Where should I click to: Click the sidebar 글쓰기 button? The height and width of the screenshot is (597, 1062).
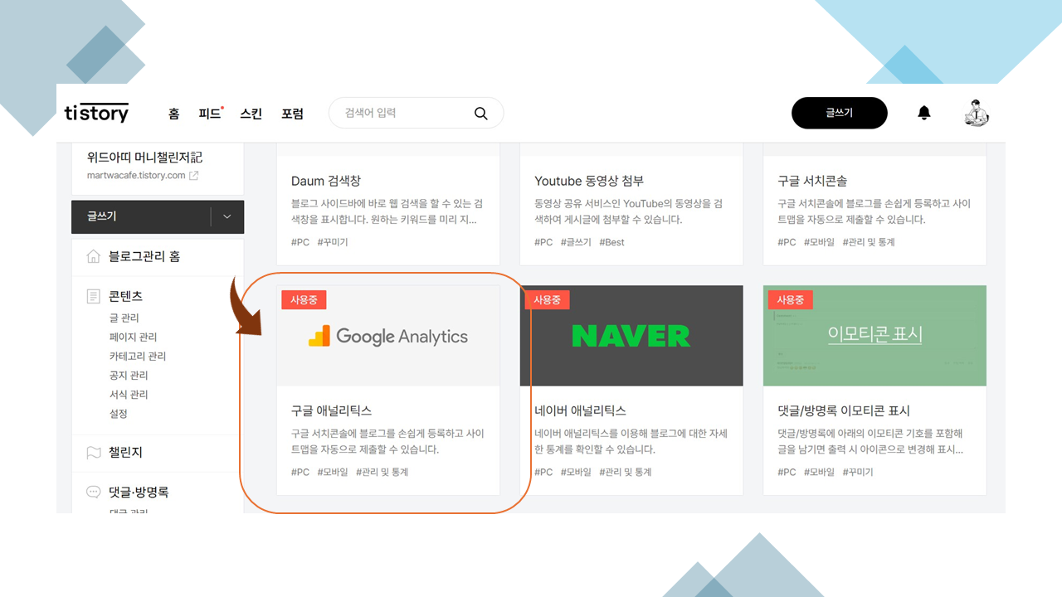coord(141,216)
